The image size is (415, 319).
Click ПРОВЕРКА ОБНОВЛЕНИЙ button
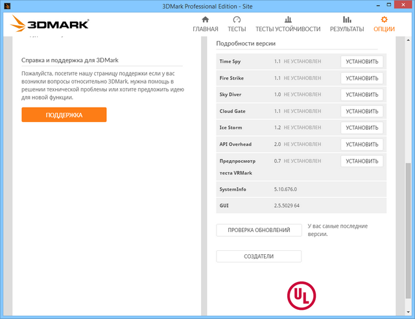[259, 230]
